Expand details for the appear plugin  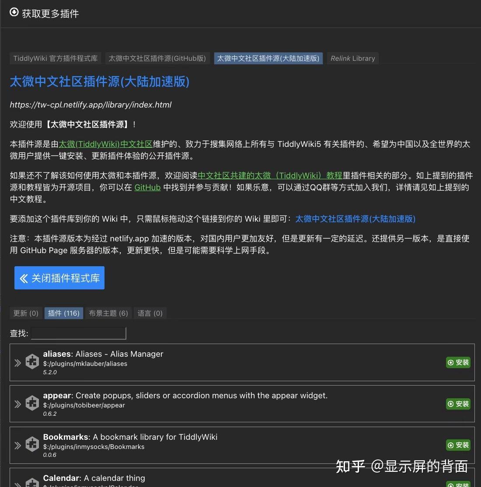click(17, 404)
